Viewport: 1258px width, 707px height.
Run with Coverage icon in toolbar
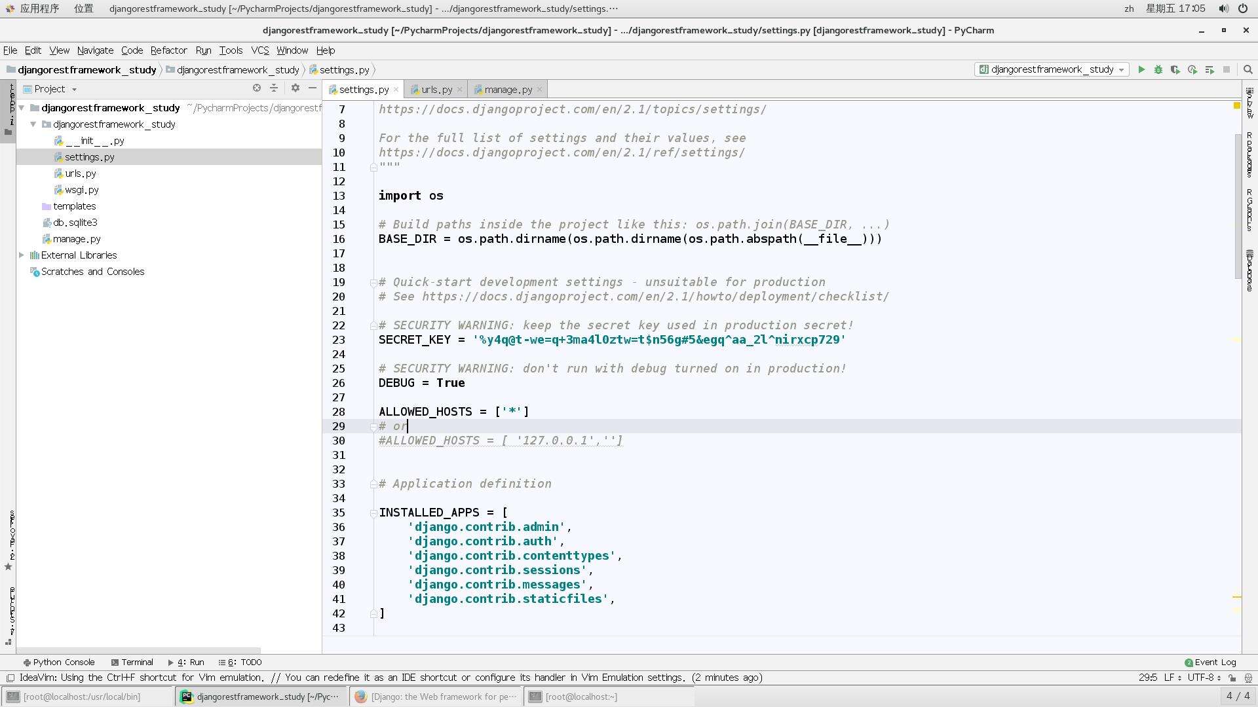[1175, 69]
